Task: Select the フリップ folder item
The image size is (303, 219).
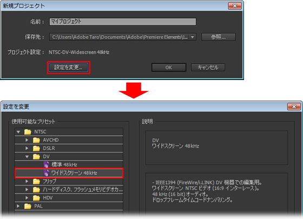Action: click(x=69, y=181)
